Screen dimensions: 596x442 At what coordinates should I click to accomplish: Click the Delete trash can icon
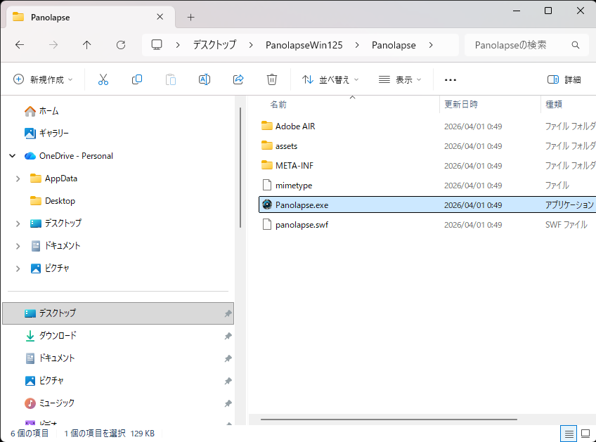[x=272, y=79]
